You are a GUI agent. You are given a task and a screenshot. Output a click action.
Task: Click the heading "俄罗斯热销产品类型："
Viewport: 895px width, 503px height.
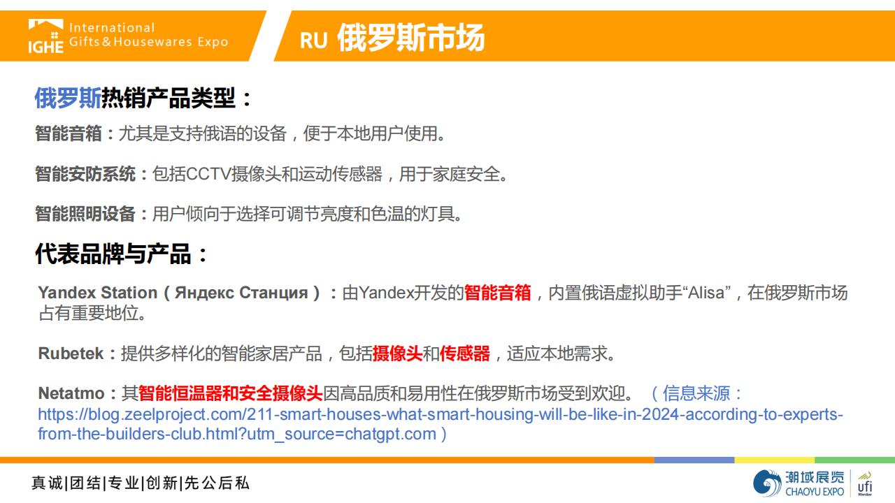[143, 99]
